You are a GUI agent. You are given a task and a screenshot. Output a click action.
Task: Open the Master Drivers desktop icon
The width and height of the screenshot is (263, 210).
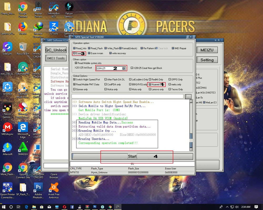(x=38, y=10)
